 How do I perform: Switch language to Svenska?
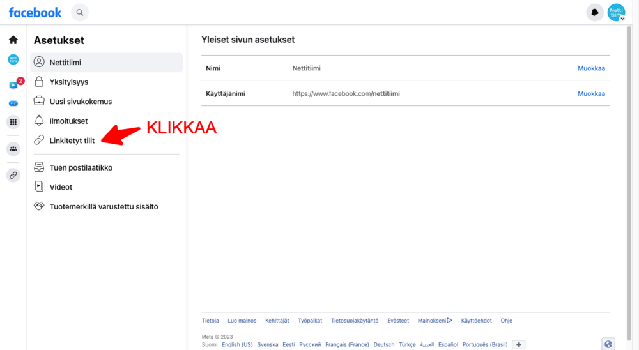[268, 345]
